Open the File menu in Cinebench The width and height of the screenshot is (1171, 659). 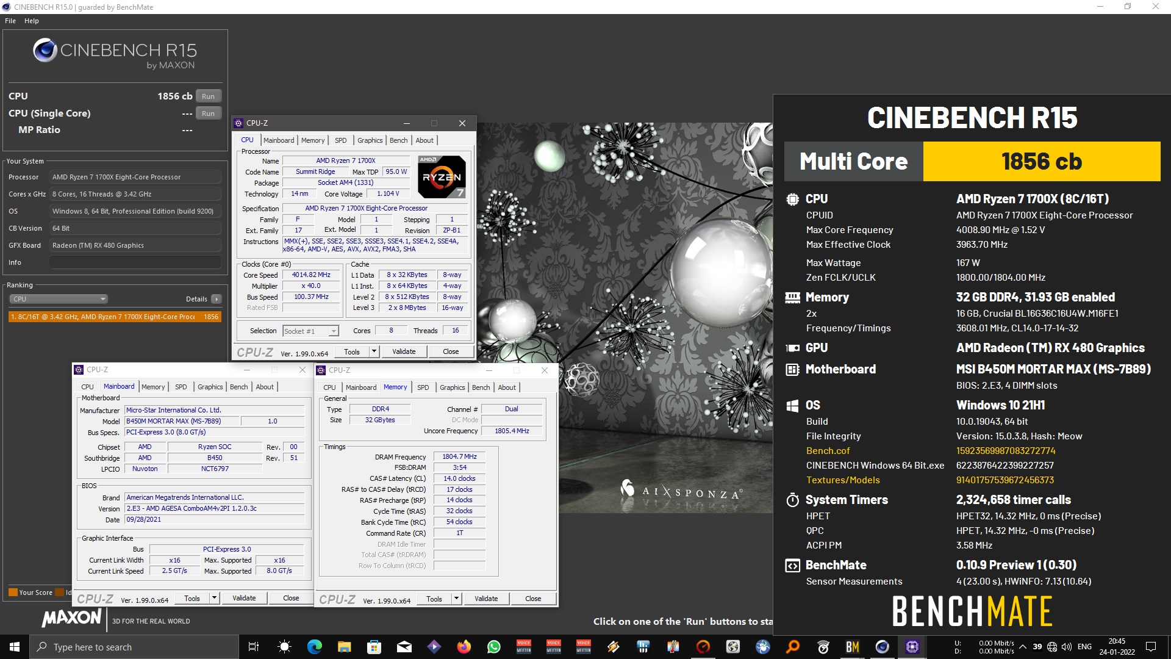click(10, 21)
